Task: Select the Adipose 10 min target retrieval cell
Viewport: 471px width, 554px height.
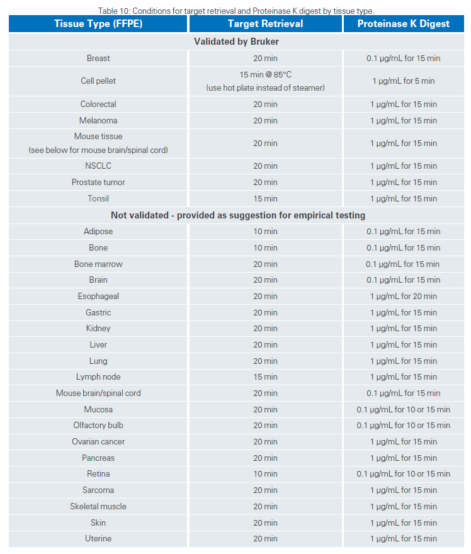Action: pos(265,232)
